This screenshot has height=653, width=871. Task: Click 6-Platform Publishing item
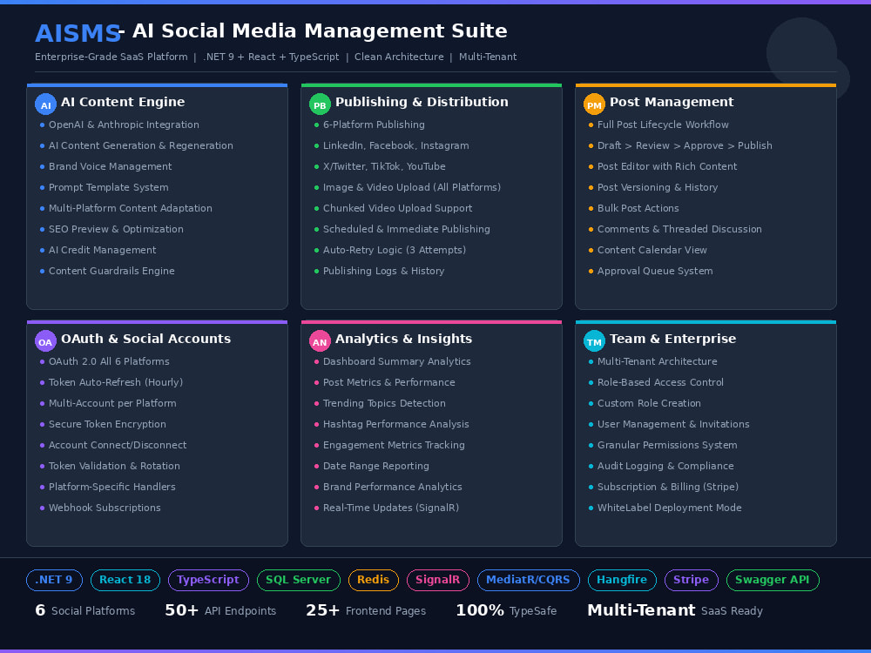pos(374,125)
